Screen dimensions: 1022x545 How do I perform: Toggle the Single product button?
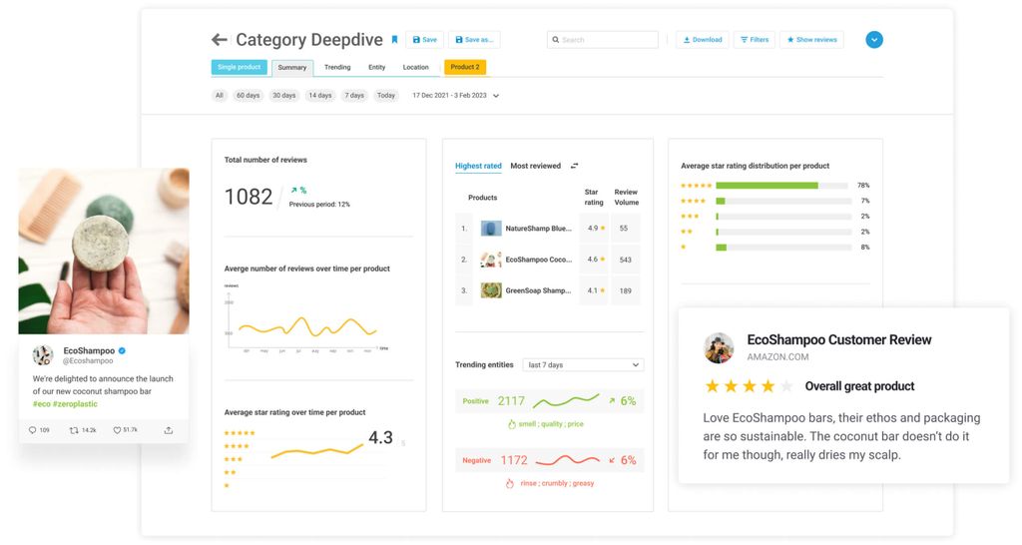[x=240, y=68]
